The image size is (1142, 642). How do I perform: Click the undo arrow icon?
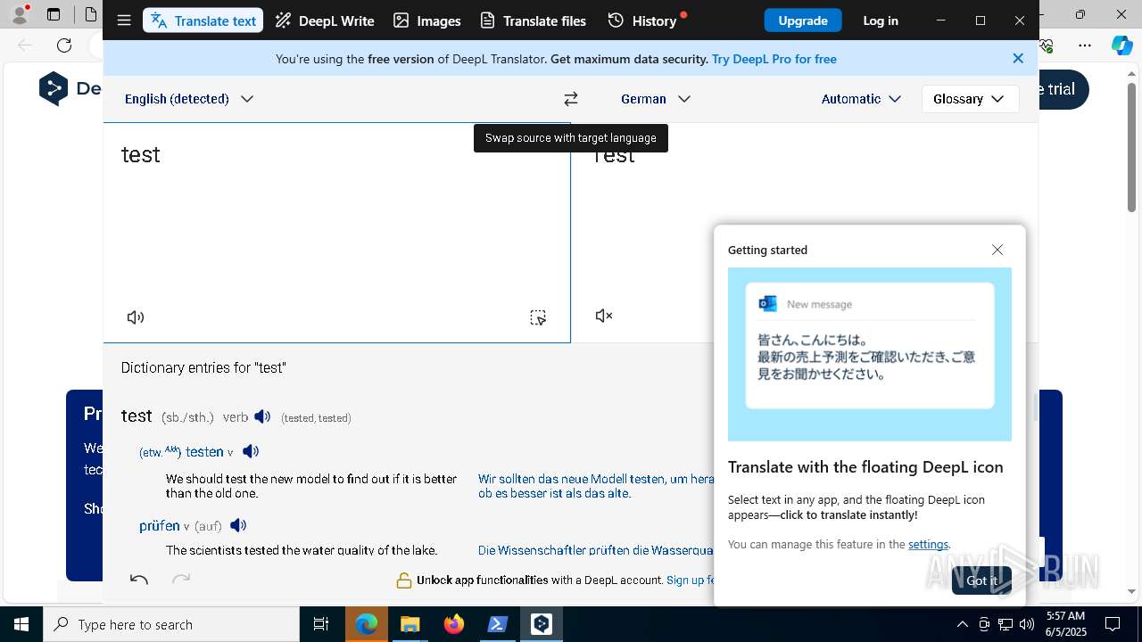(x=139, y=580)
